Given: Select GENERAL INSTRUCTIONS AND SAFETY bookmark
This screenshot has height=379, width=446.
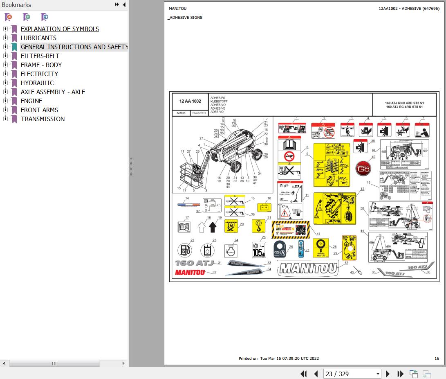Looking at the screenshot, I should [x=74, y=47].
